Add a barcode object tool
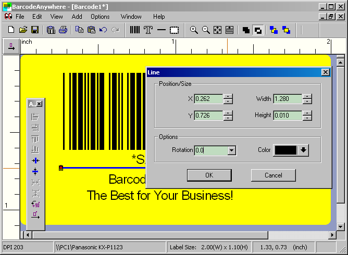 point(135,30)
